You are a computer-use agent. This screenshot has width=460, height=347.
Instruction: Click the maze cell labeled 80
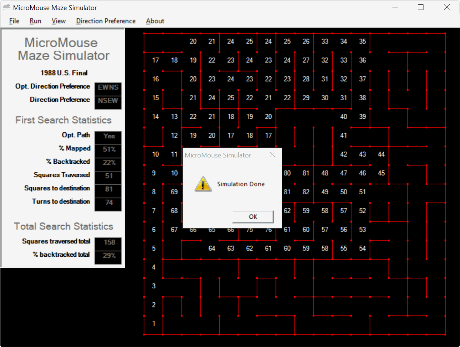coord(287,173)
